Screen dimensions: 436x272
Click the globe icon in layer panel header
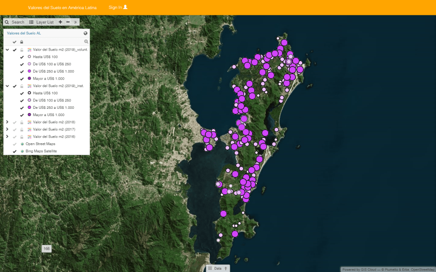(86, 33)
